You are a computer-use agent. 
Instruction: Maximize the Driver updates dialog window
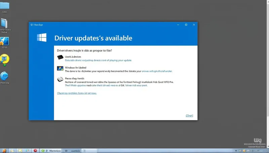point(186,24)
